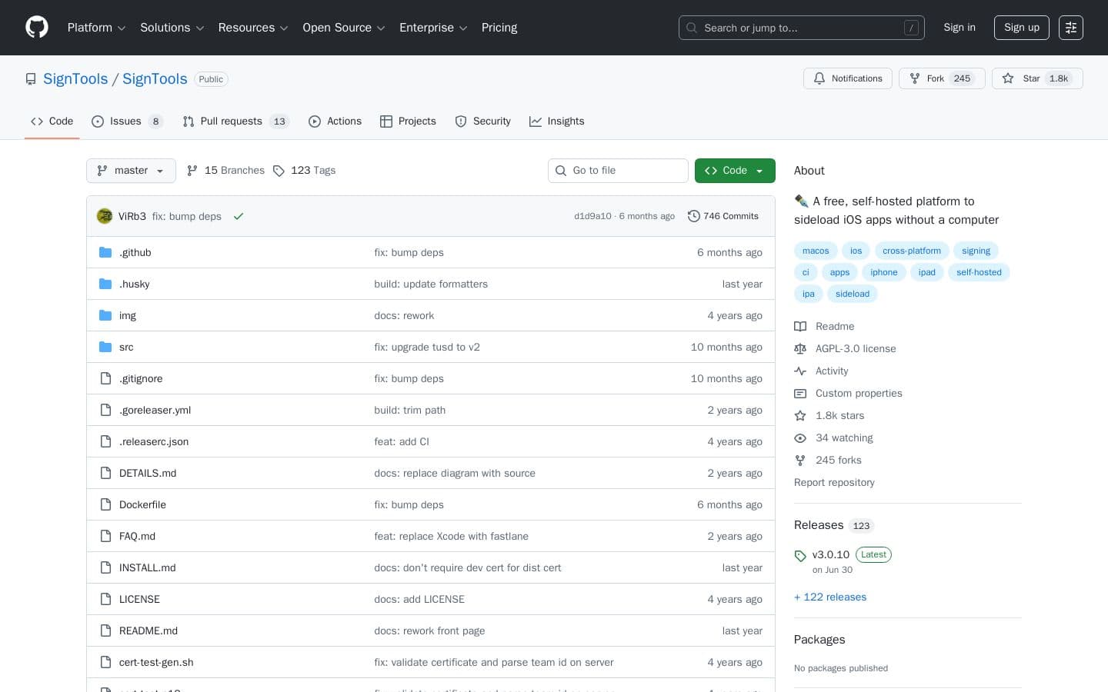Viewport: 1108px width, 692px height.
Task: Open the 746 Commits history
Action: point(723,217)
